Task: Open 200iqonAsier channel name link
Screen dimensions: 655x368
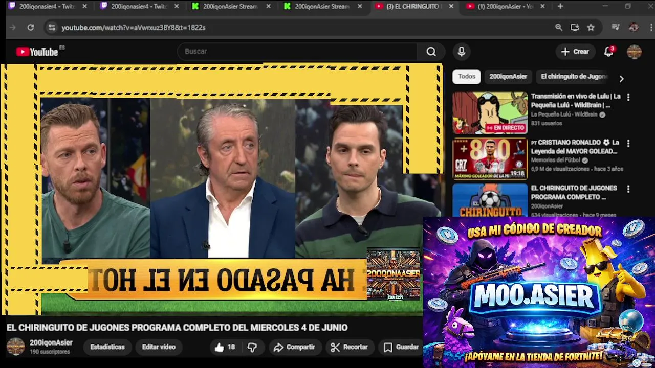Action: tap(51, 342)
